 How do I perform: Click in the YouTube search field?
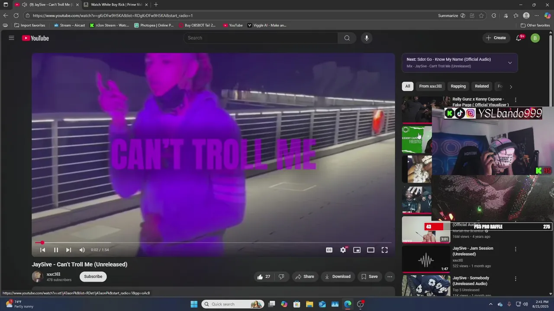tap(261, 38)
